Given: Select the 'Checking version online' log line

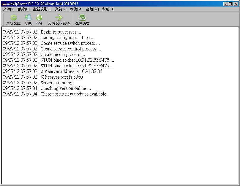Looking at the screenshot, I should 47,88.
